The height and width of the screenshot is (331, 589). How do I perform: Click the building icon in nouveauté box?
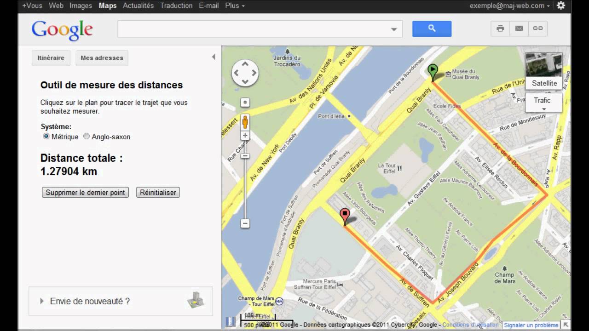click(195, 300)
